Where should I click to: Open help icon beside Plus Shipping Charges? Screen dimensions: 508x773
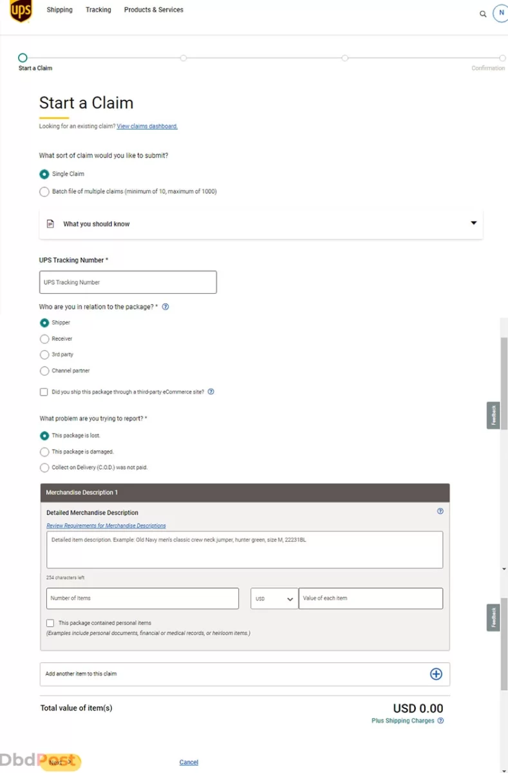440,721
